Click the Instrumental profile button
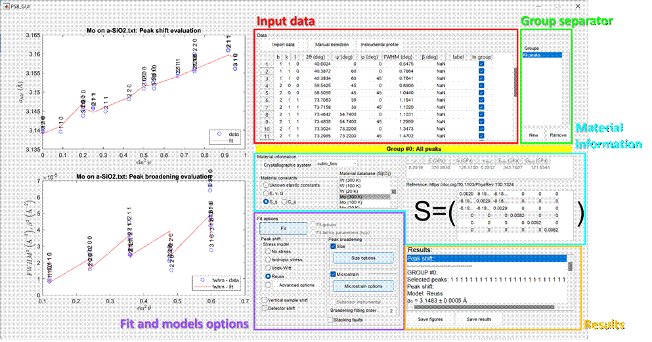 point(380,45)
